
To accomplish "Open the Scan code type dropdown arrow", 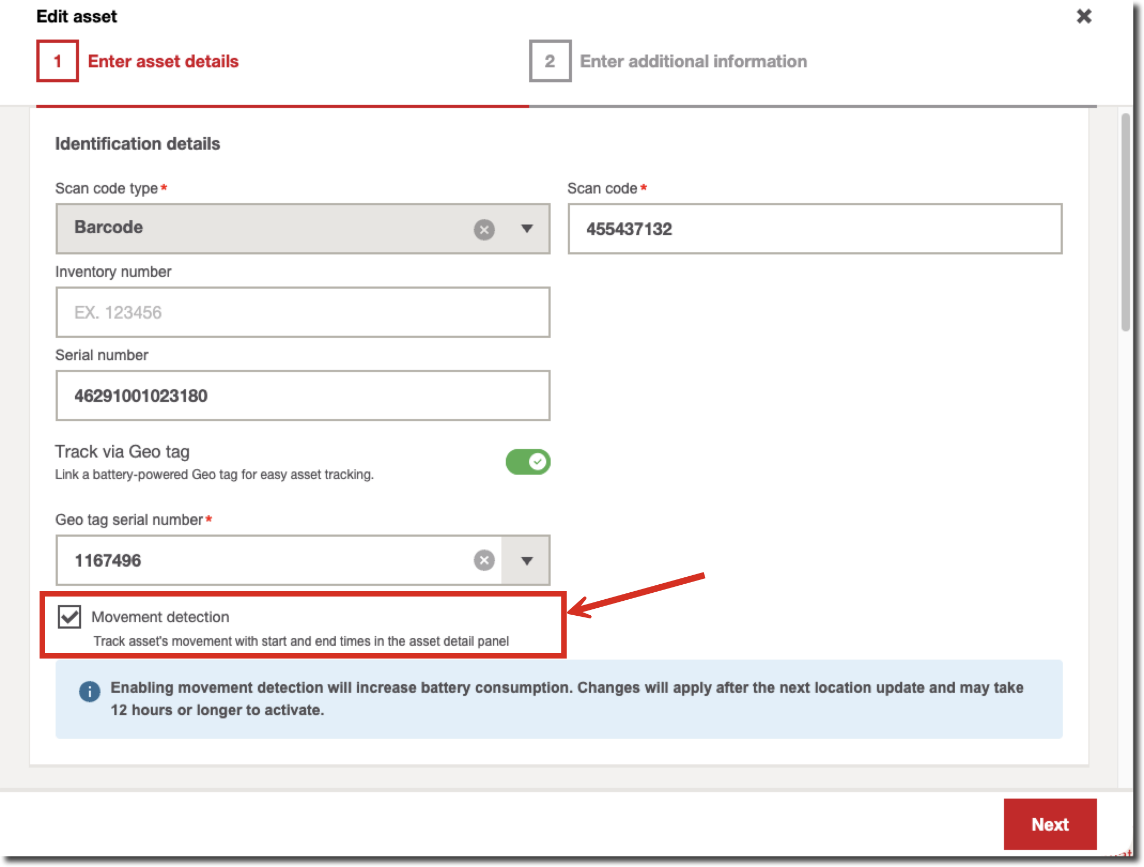I will point(527,229).
